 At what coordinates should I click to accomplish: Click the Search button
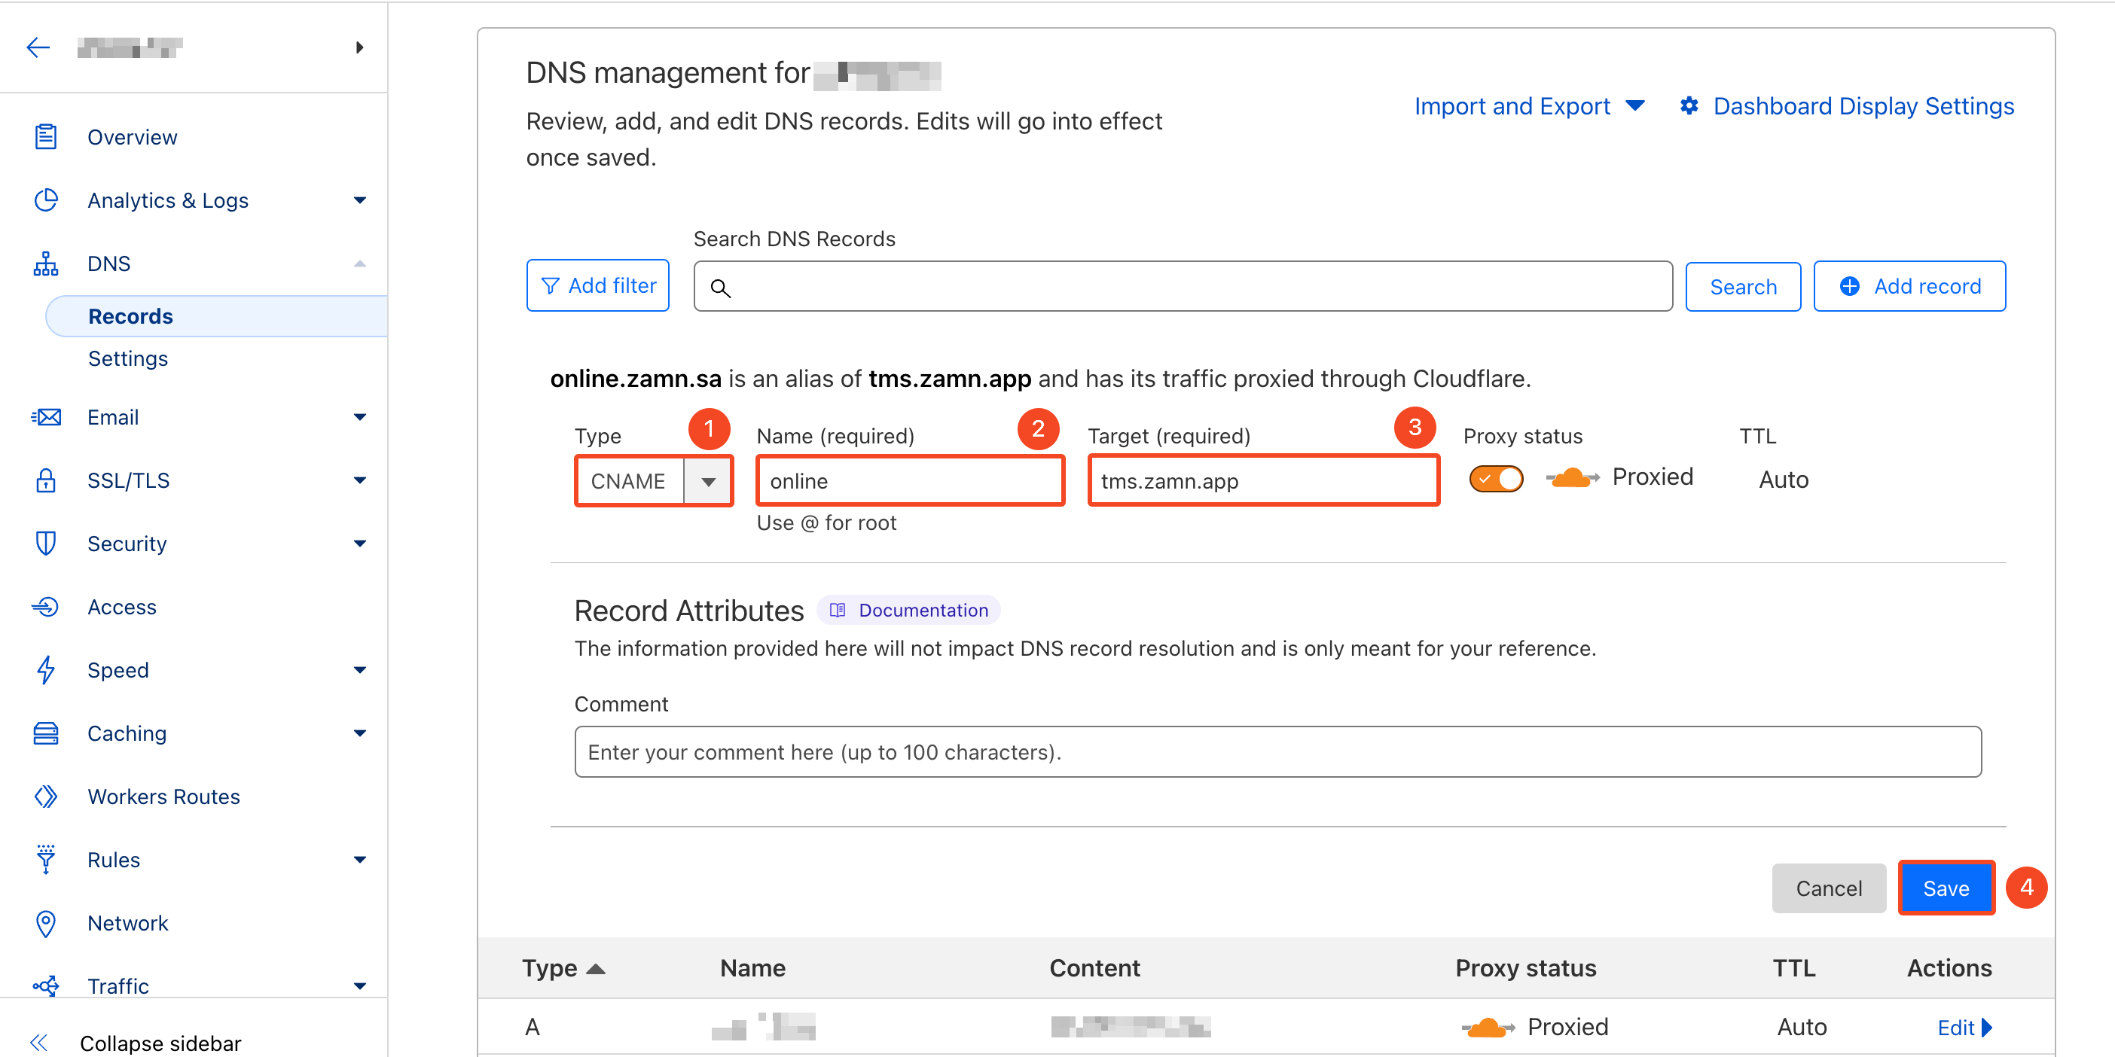[1742, 286]
